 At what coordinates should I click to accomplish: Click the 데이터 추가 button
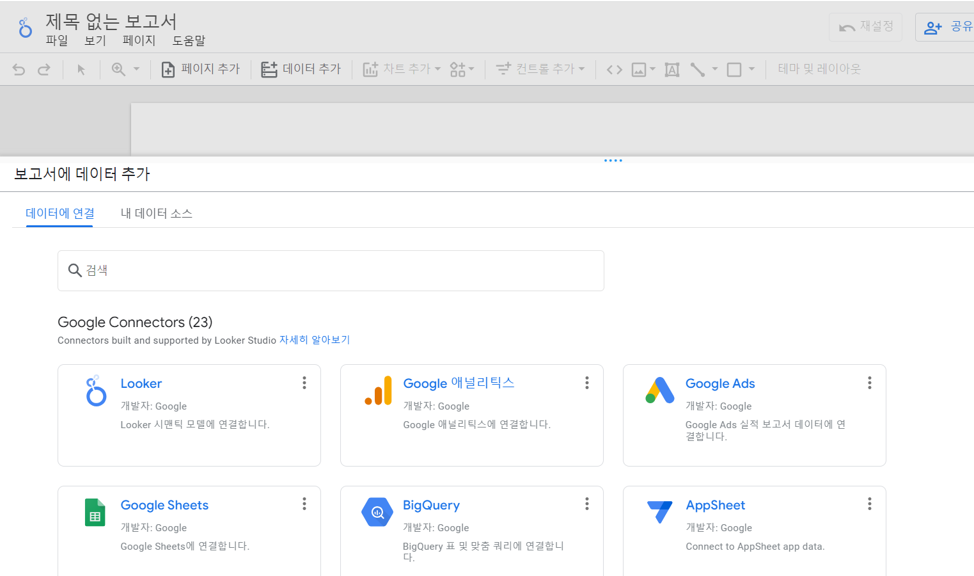coord(301,69)
